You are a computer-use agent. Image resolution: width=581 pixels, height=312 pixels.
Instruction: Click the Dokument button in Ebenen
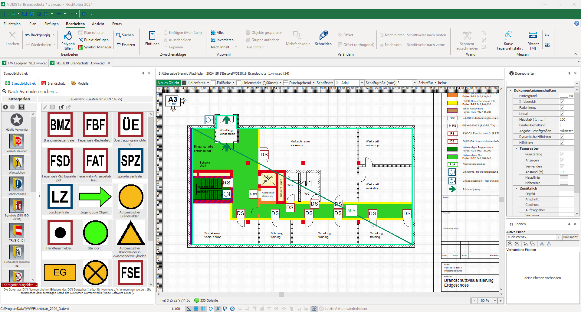pos(570,237)
